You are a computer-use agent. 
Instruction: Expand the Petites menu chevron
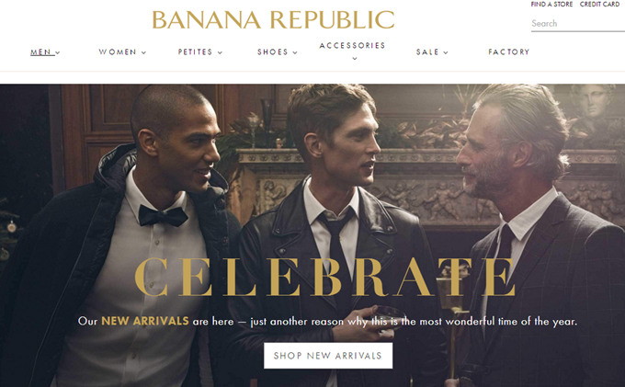pos(220,52)
